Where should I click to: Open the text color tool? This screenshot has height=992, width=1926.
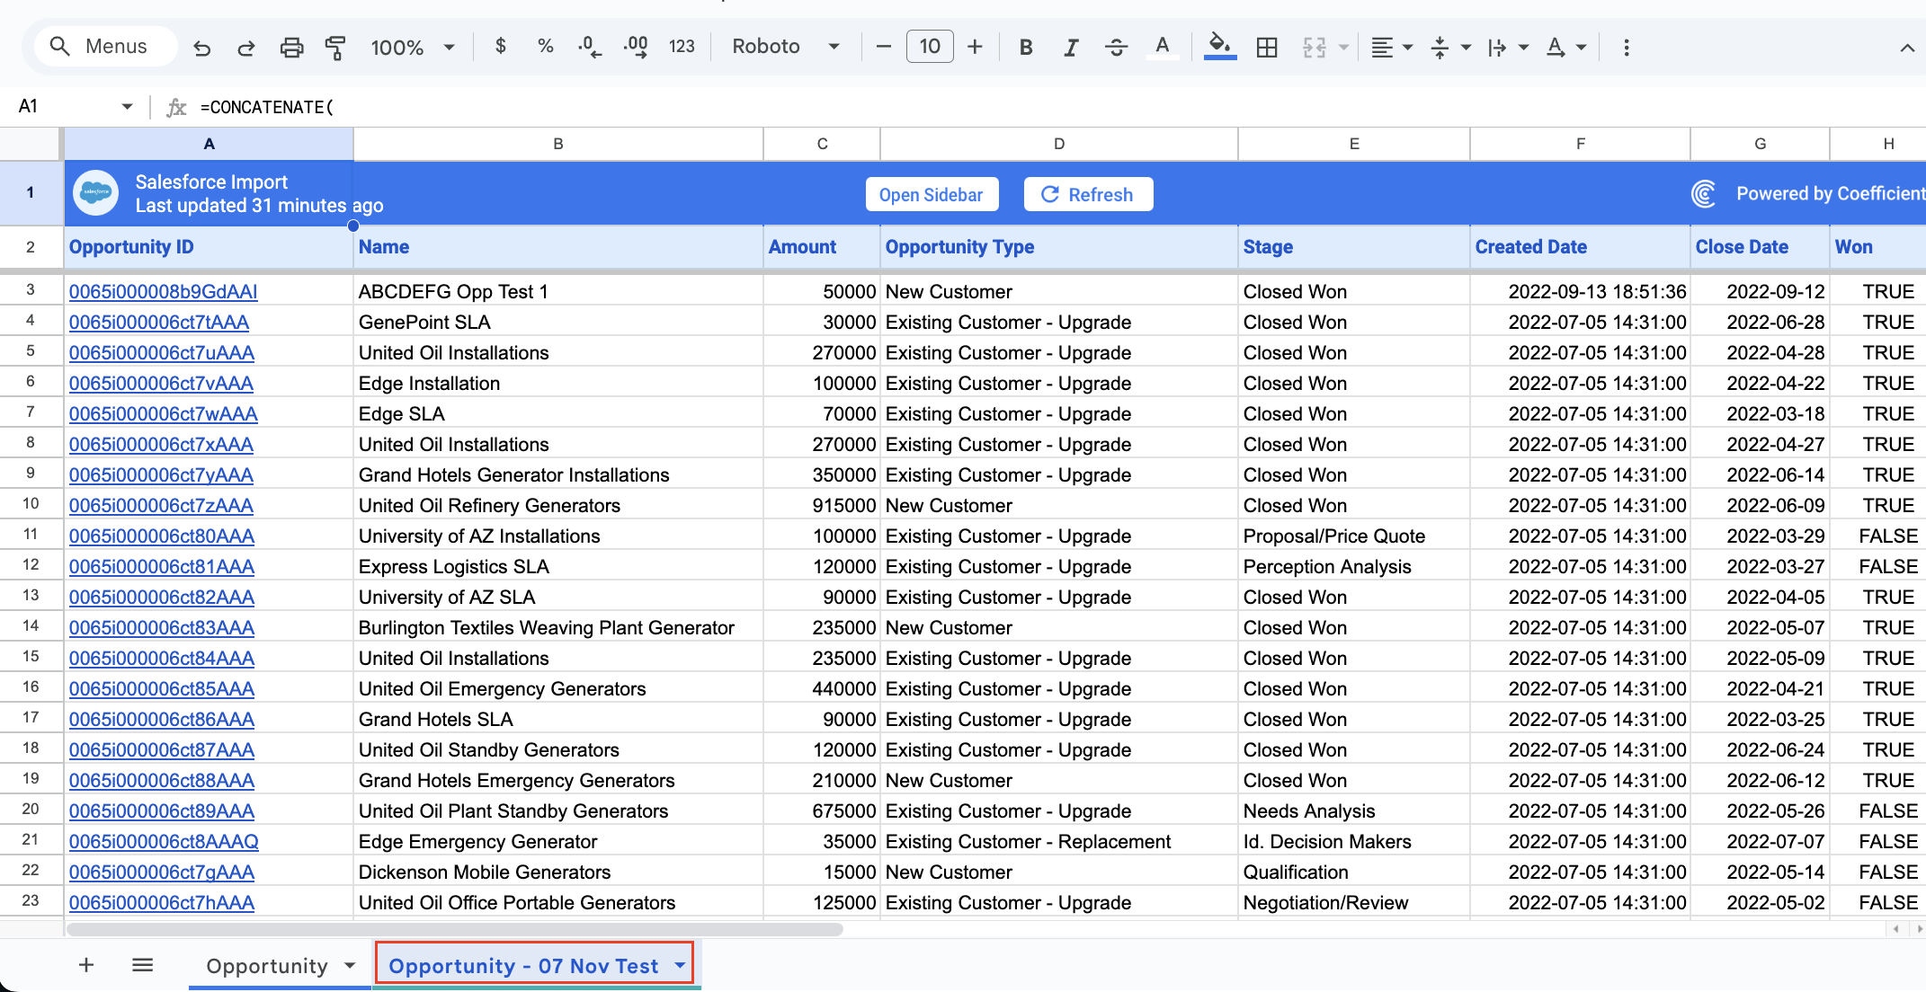1163,47
